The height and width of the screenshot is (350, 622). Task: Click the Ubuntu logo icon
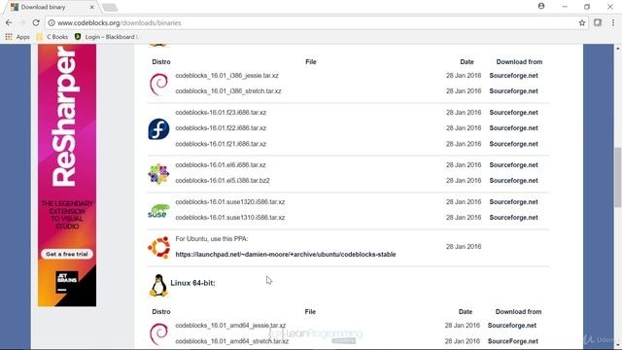[158, 248]
